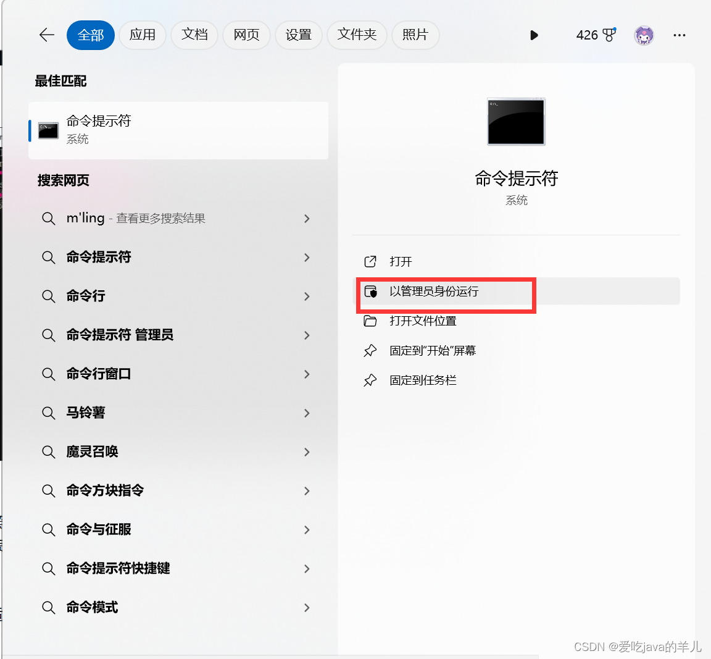Search the web for 马铃薯
Viewport: 711px width, 659px height.
click(x=178, y=413)
